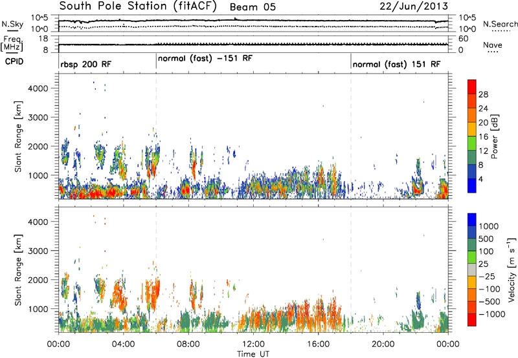Click the 'CPID' label
Image resolution: width=518 pixels, height=358 pixels.
14,61
